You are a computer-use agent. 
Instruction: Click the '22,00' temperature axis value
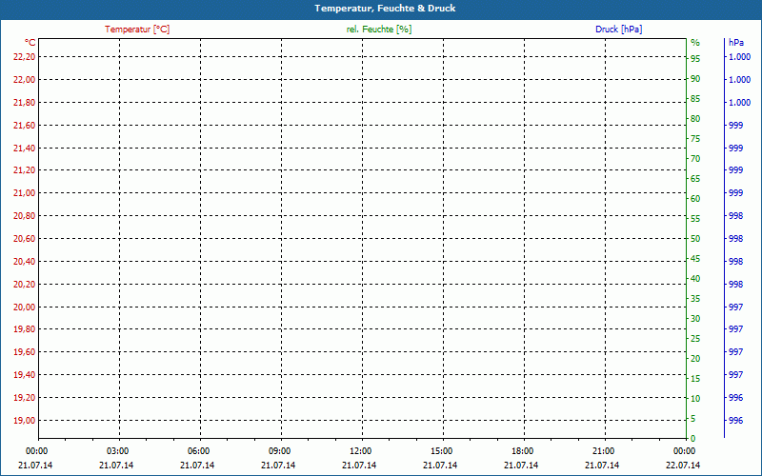(x=25, y=80)
